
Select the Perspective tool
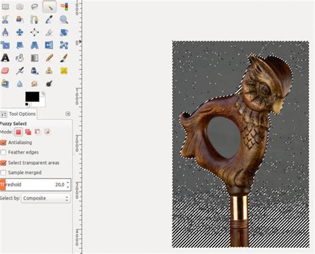coord(35,45)
